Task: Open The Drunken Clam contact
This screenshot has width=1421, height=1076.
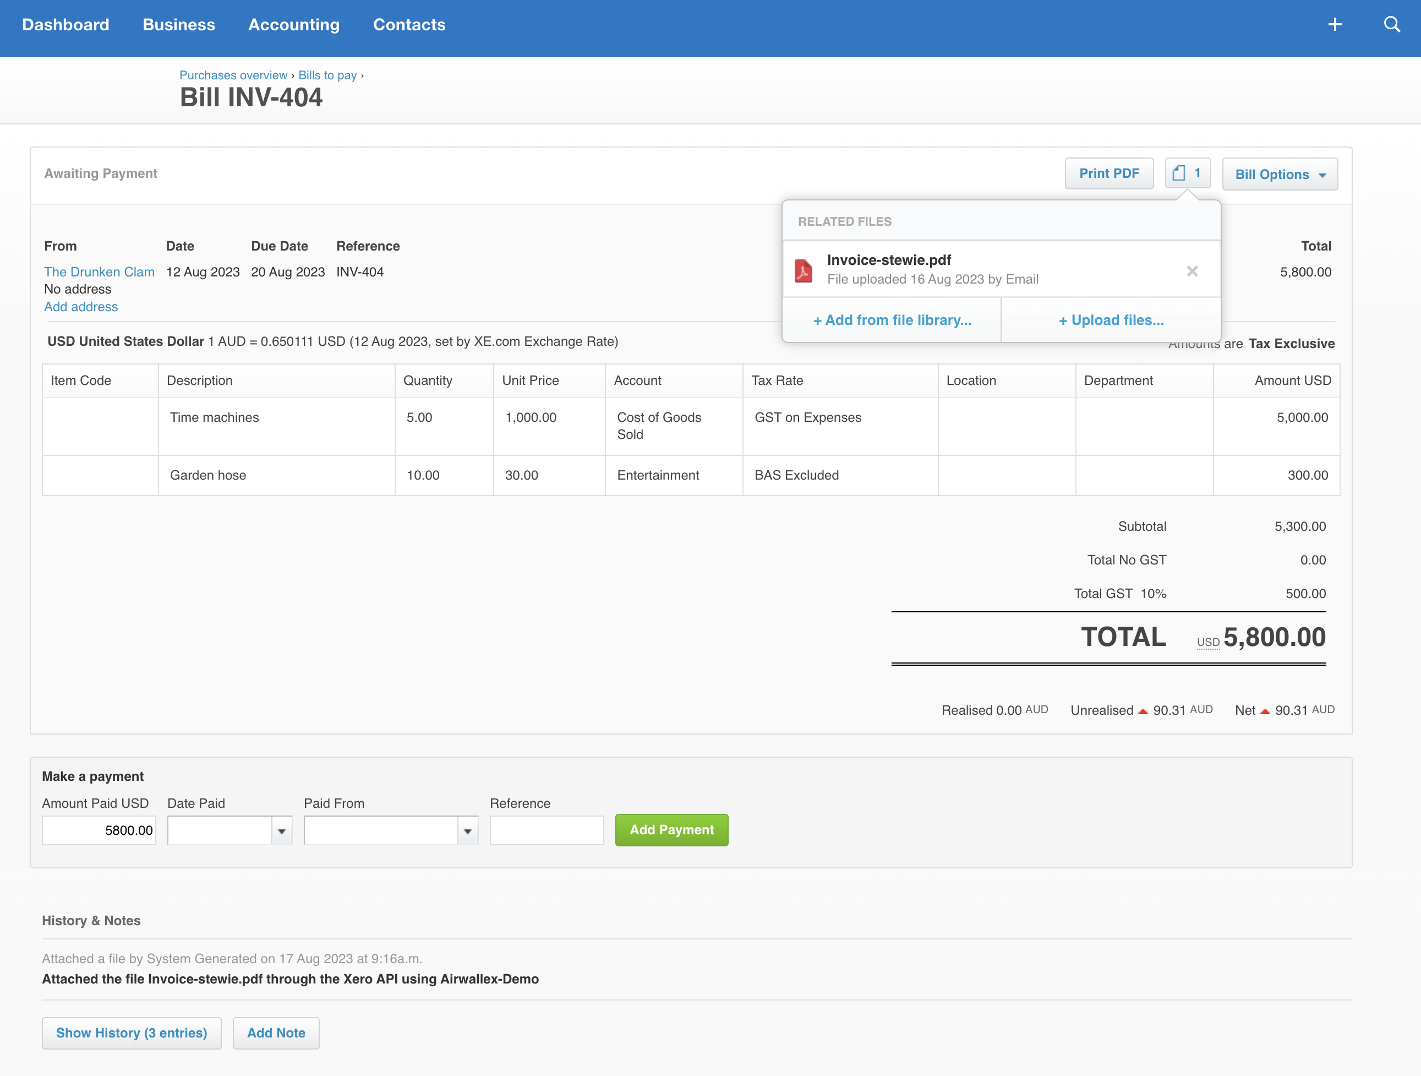Action: (x=99, y=271)
